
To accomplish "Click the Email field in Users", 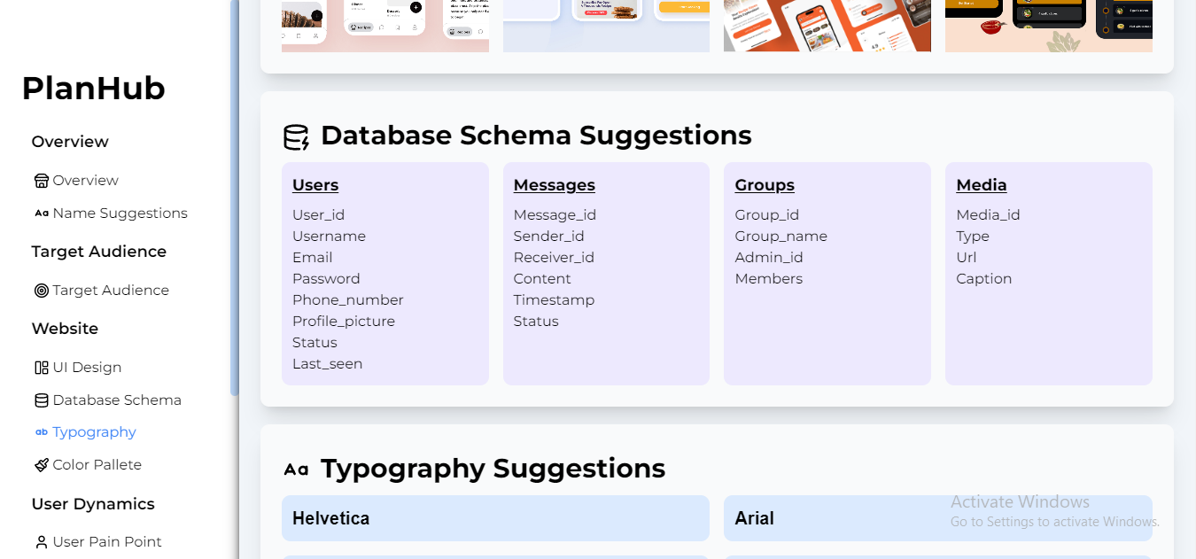I will (312, 258).
